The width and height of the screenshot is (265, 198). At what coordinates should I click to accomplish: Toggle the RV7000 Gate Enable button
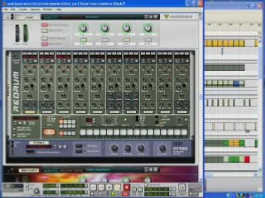79,151
